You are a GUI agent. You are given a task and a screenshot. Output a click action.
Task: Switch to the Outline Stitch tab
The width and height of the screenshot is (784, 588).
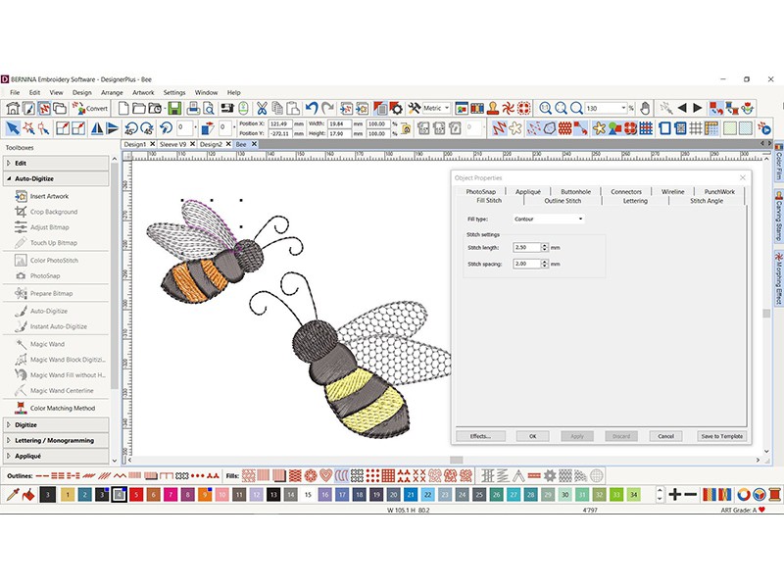(x=563, y=201)
